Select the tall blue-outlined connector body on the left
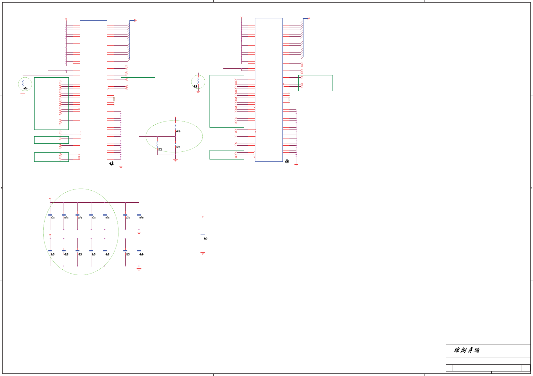 pos(93,92)
